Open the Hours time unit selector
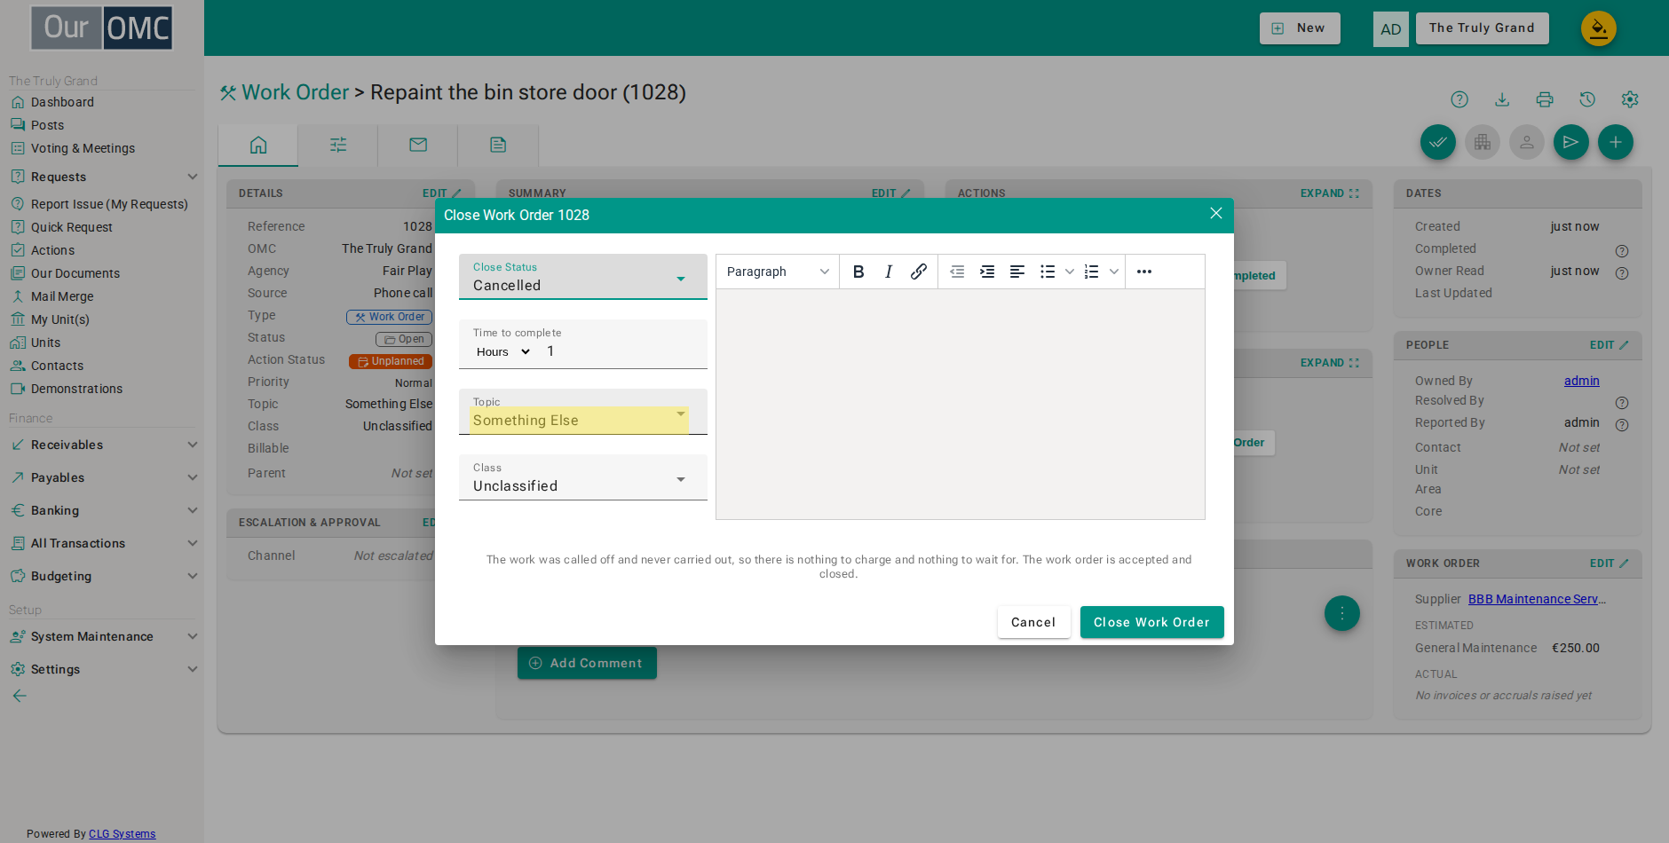This screenshot has height=843, width=1669. point(503,352)
